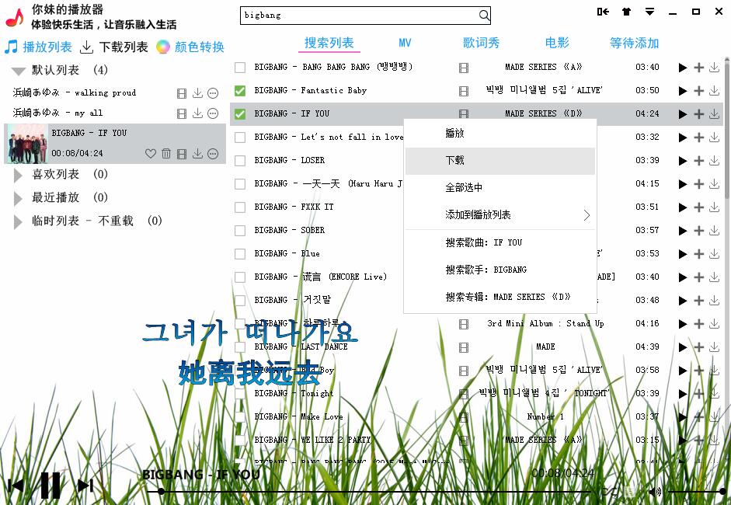Image resolution: width=731 pixels, height=505 pixels.
Task: Favorite the playing song with heart icon
Action: tap(151, 154)
